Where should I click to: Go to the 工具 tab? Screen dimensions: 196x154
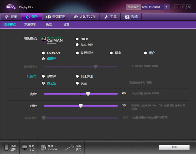[x=110, y=17]
